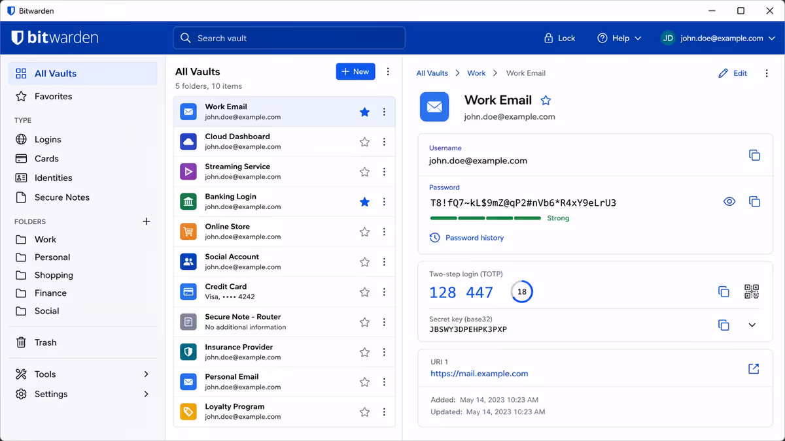Image resolution: width=785 pixels, height=441 pixels.
Task: Click the Secure Note - Router note icon
Action: [188, 322]
